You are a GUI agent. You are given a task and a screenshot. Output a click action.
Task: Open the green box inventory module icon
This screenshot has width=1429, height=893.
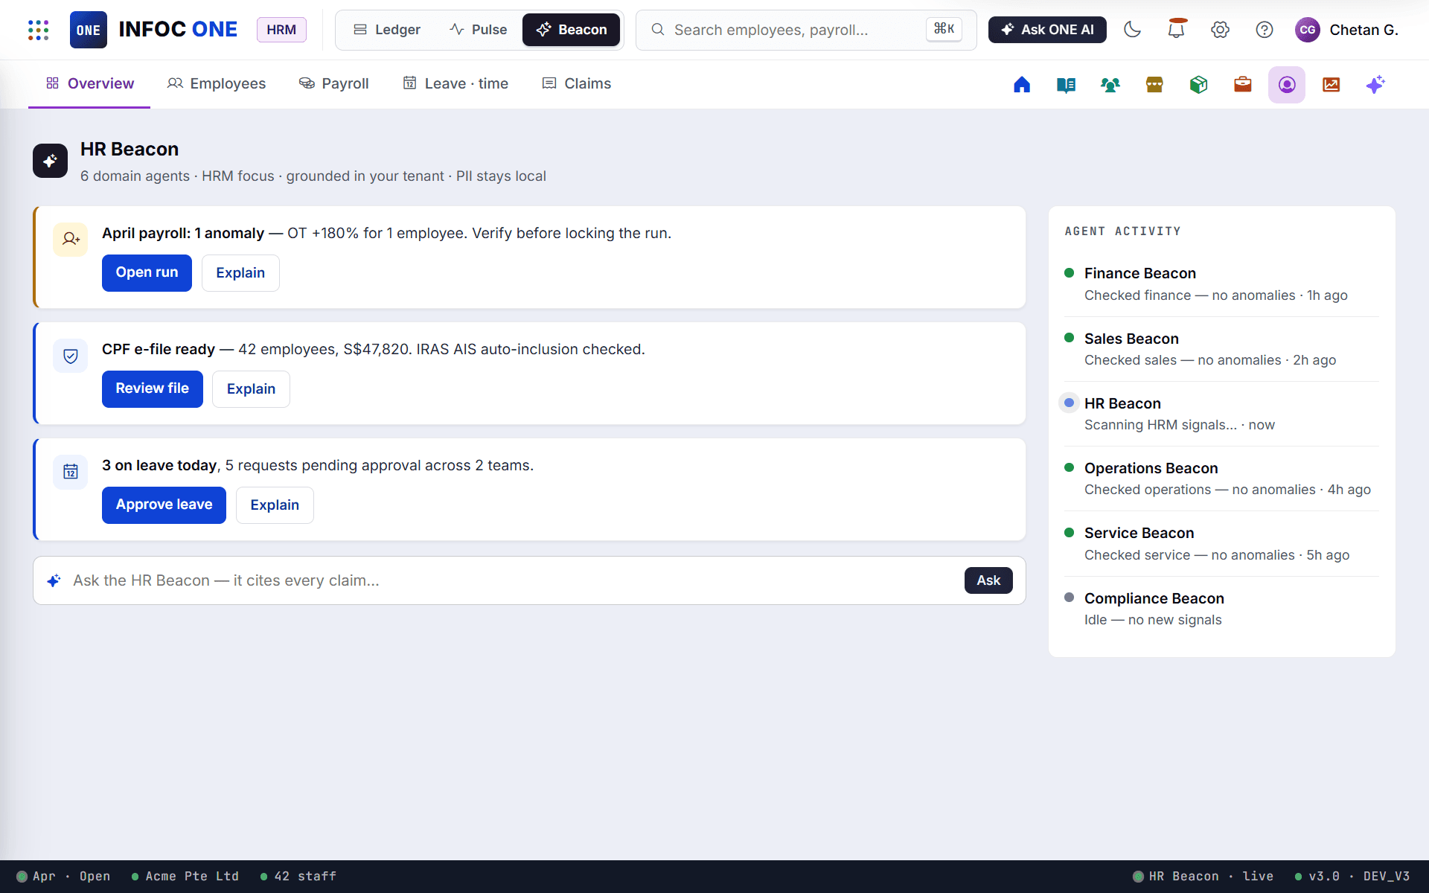[1198, 85]
